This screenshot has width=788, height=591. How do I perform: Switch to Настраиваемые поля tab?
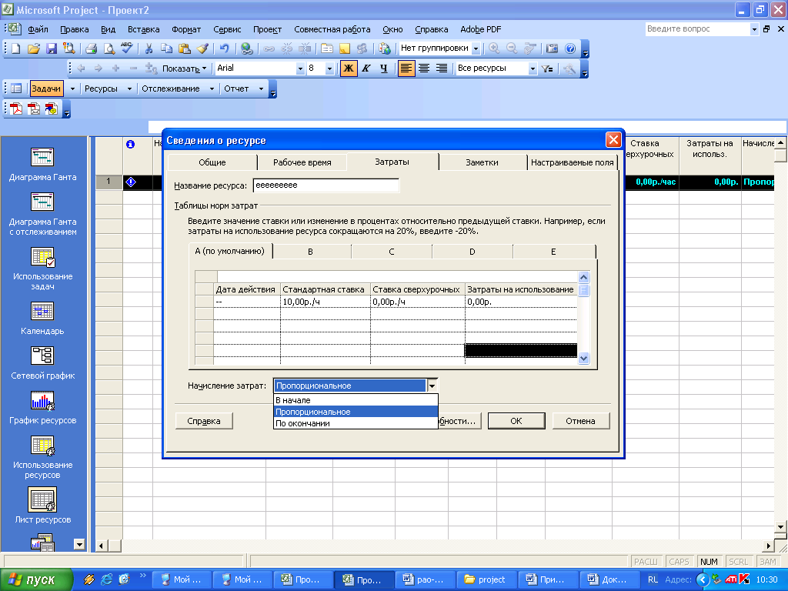(x=572, y=162)
